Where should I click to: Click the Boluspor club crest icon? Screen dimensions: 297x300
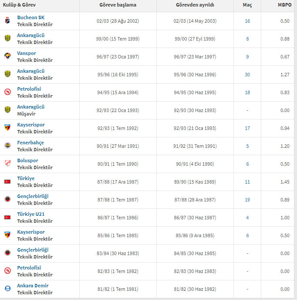(8, 163)
